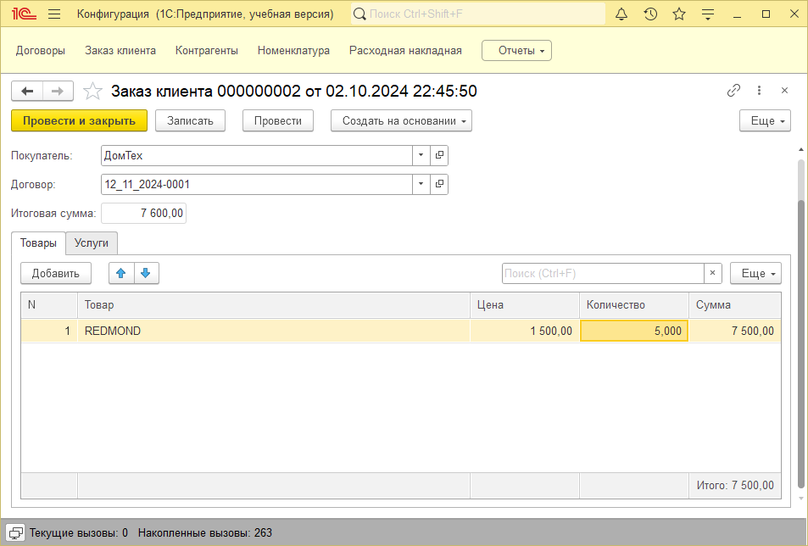Click the Цена column header
This screenshot has height=546, width=808.
point(525,304)
